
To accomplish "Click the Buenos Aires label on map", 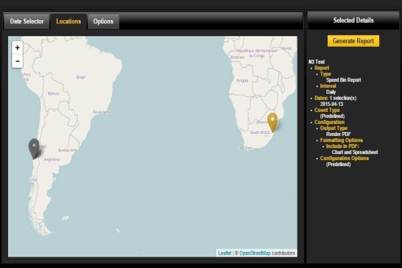I will 68,150.
